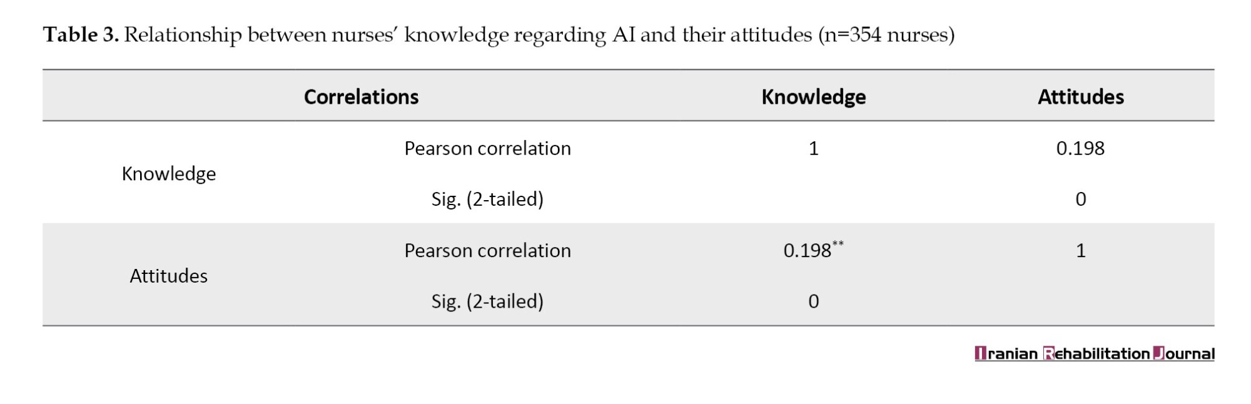This screenshot has width=1251, height=404.
Task: Click Sig. (2-tailed) in Knowledge row
Action: (487, 199)
